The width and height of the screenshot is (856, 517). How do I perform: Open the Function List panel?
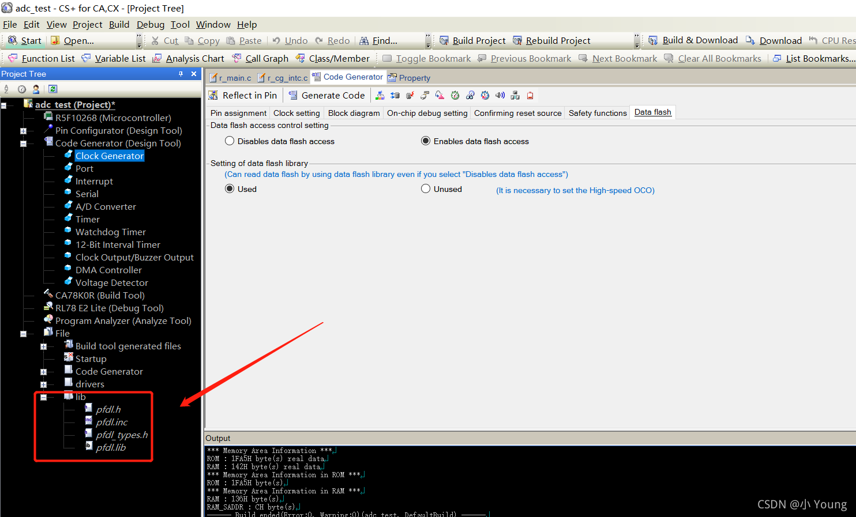click(x=41, y=58)
